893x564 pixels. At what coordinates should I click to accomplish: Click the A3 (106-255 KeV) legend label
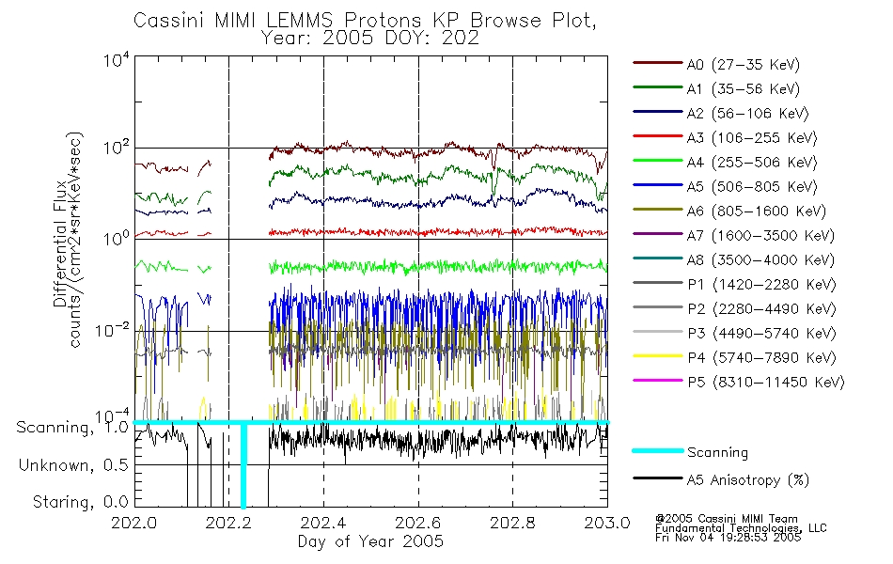[752, 138]
